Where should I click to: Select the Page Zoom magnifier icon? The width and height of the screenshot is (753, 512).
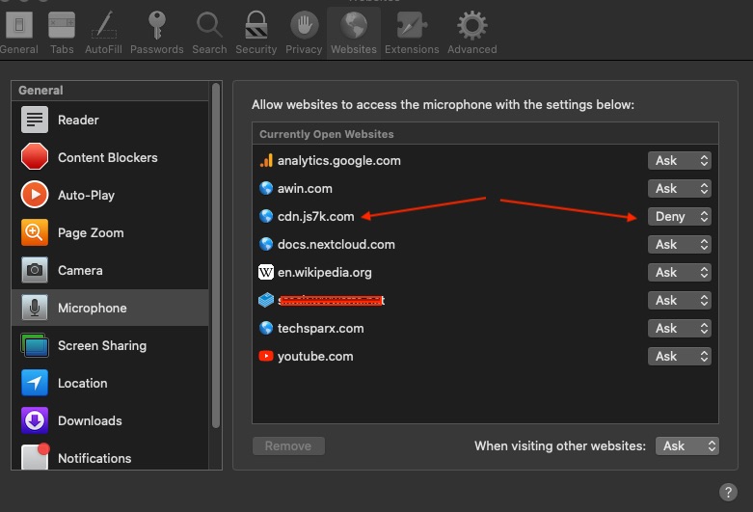click(x=35, y=232)
